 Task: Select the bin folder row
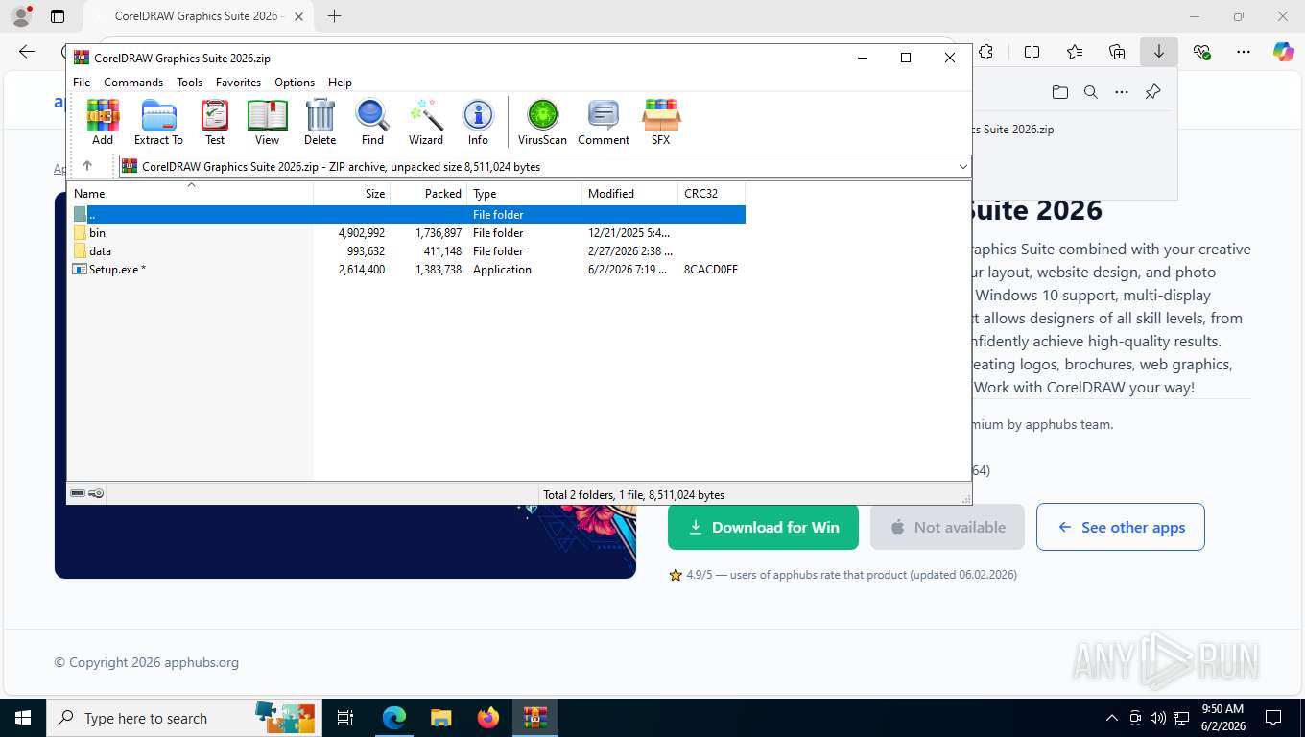pos(407,233)
